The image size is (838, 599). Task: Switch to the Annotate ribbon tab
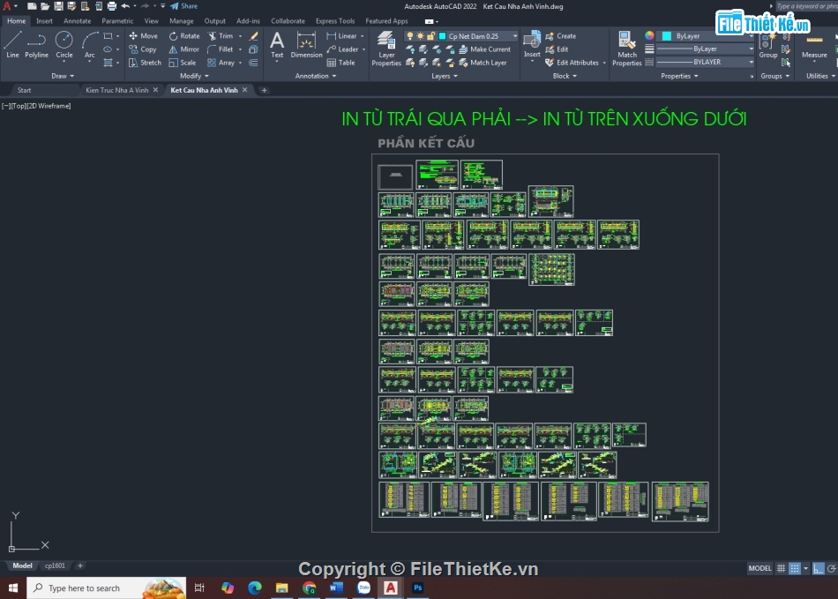[x=77, y=20]
